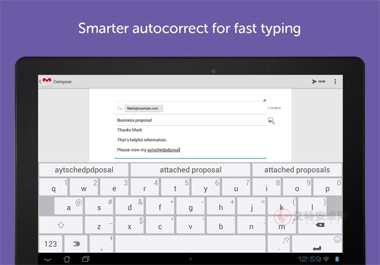Tap the w key

(x=84, y=187)
